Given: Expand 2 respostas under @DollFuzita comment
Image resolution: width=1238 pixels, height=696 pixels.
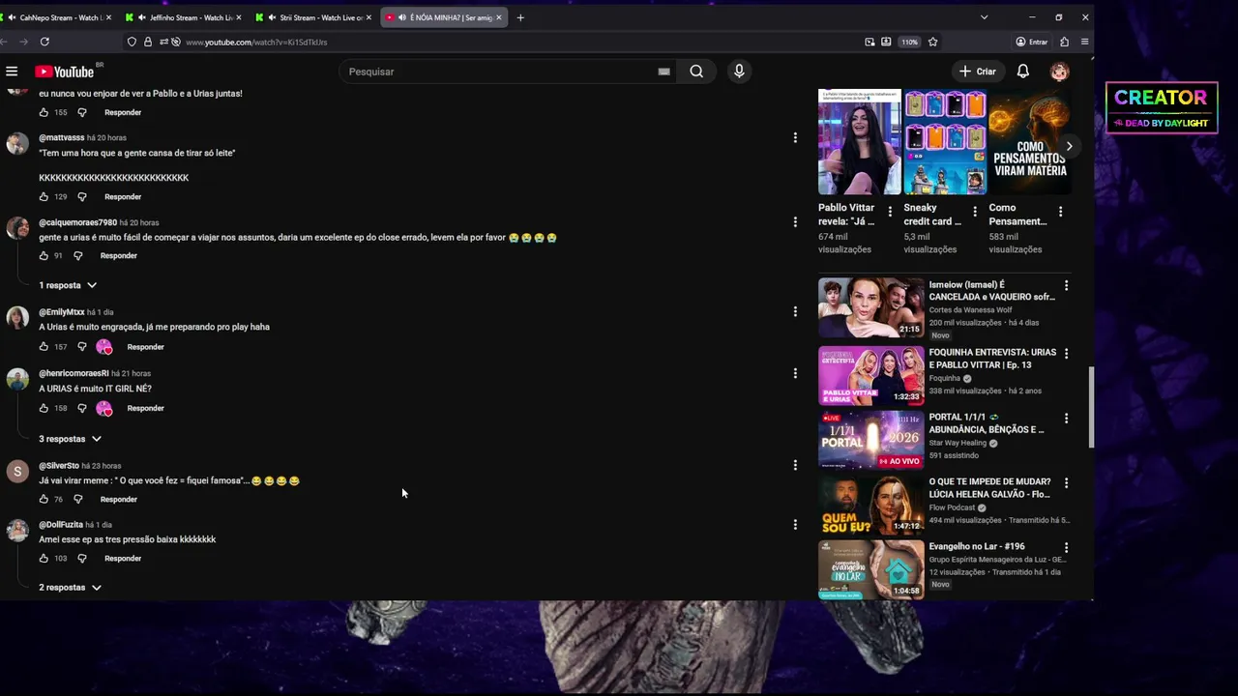Looking at the screenshot, I should click(70, 588).
